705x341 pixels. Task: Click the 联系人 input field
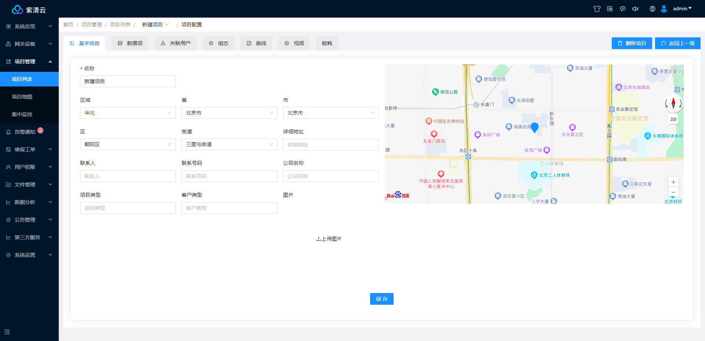pyautogui.click(x=128, y=176)
